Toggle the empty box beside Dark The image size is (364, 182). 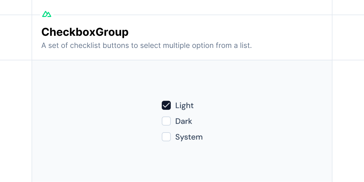[166, 121]
